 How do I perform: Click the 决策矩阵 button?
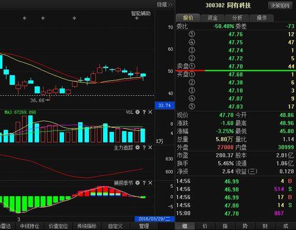[x=280, y=5]
